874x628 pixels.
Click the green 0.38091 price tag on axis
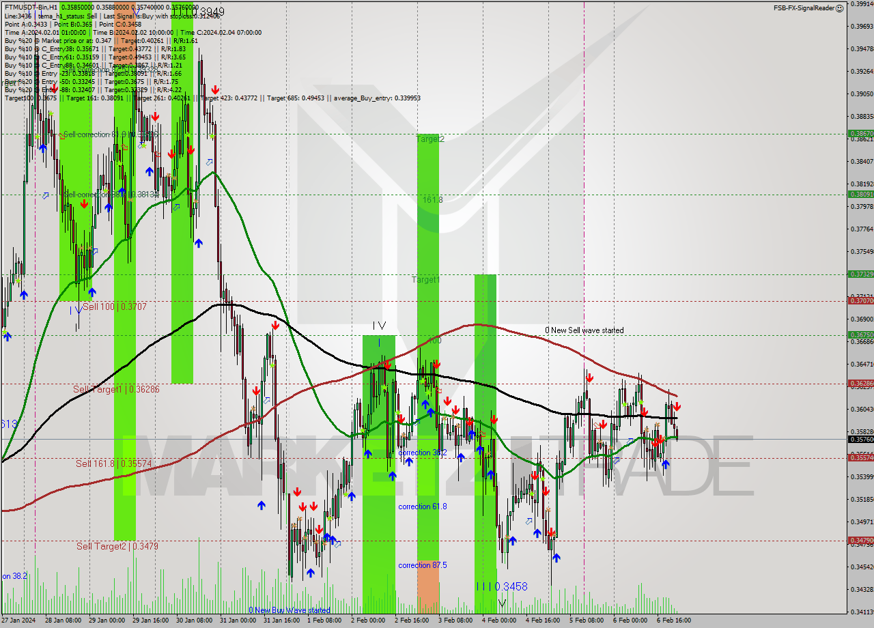click(x=860, y=194)
